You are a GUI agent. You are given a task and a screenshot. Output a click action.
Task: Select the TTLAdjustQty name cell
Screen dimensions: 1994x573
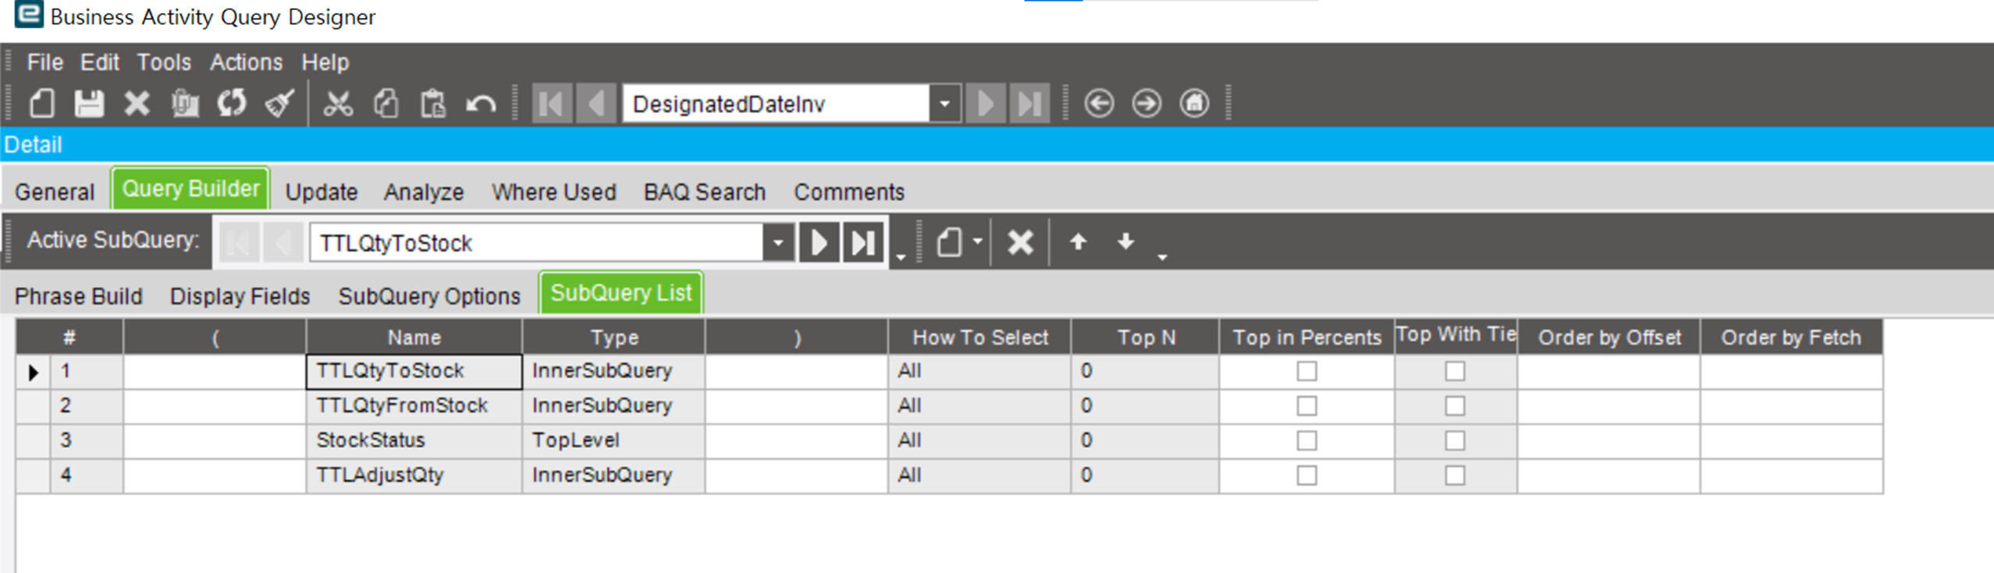coord(414,476)
